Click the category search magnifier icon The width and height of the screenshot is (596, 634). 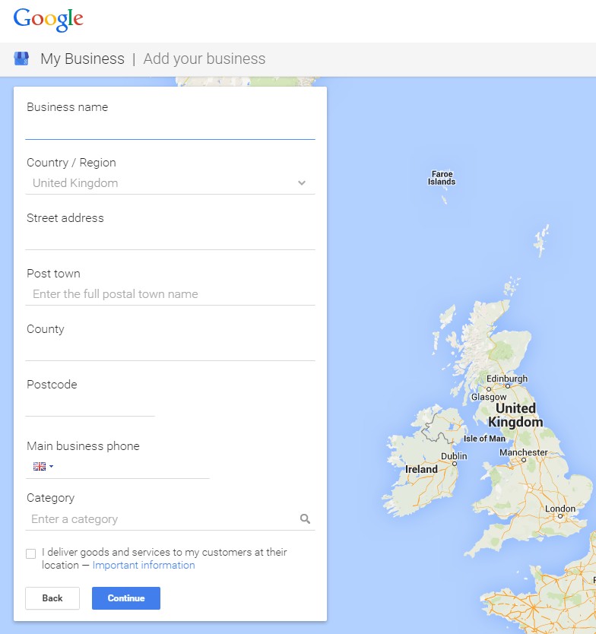pyautogui.click(x=305, y=518)
